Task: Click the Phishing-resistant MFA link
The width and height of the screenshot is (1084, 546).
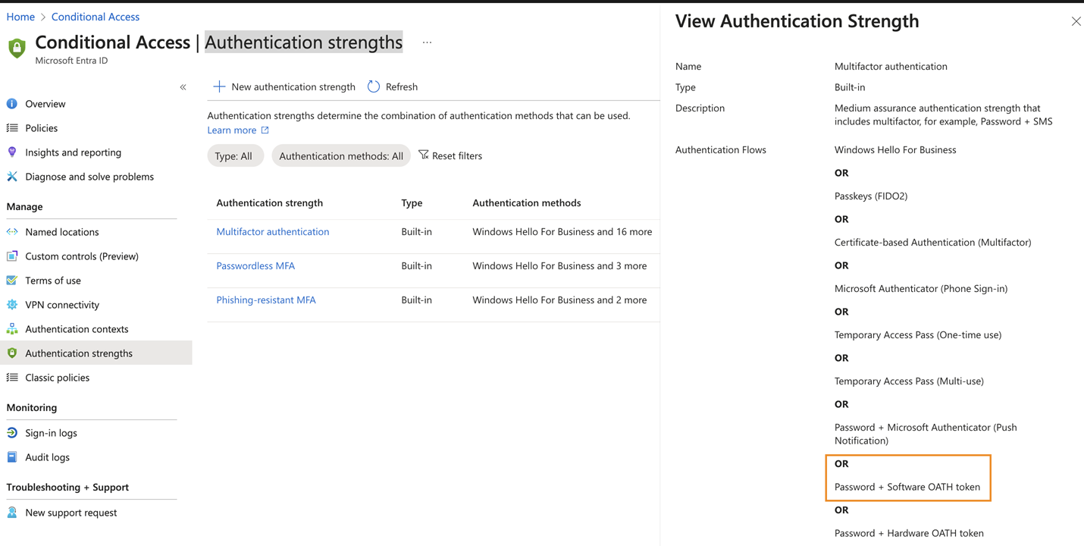Action: click(x=265, y=300)
